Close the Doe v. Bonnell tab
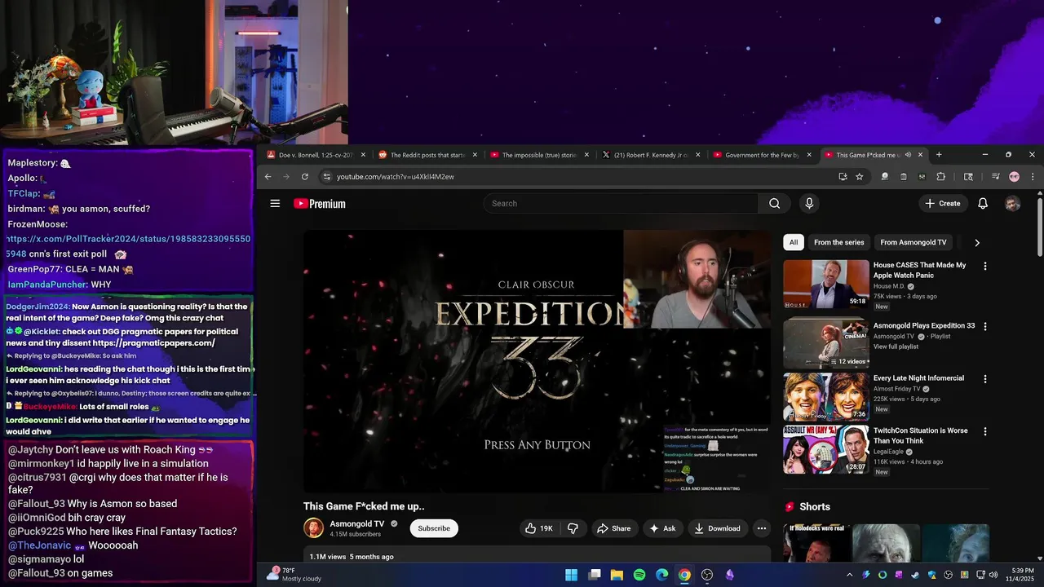This screenshot has width=1044, height=587. pyautogui.click(x=363, y=155)
